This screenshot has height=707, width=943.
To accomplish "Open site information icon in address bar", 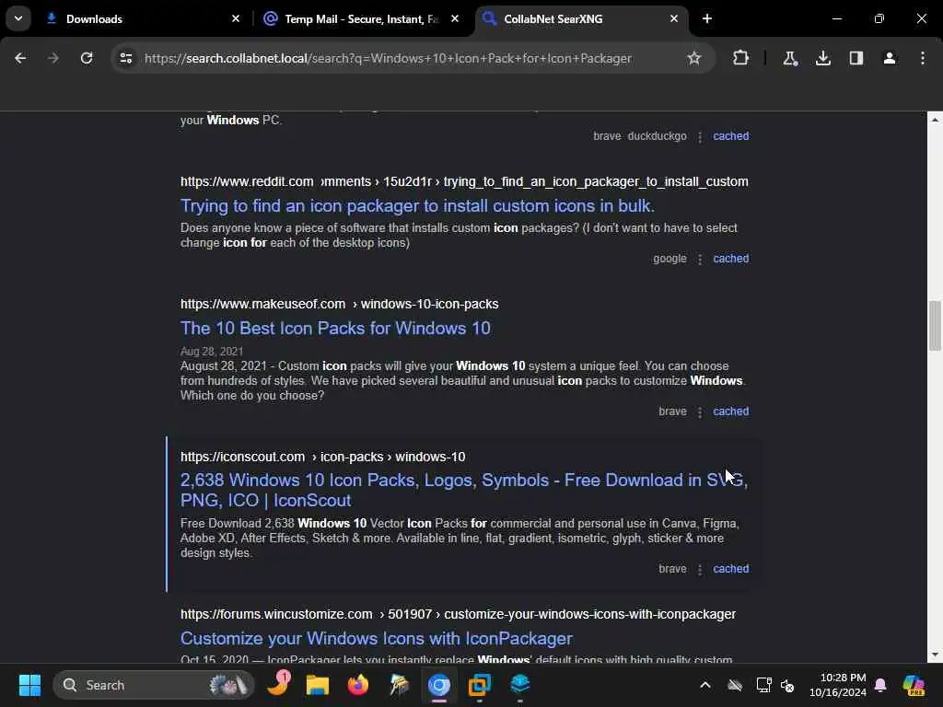I will tap(125, 58).
